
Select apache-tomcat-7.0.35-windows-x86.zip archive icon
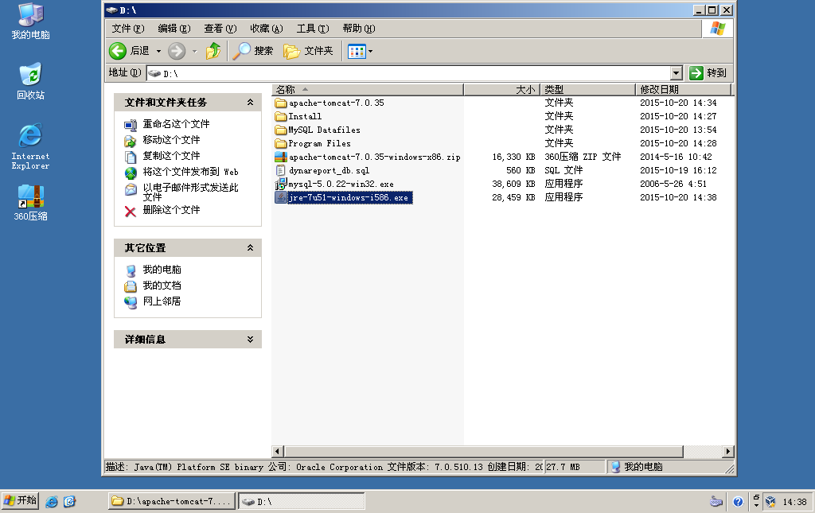point(281,157)
